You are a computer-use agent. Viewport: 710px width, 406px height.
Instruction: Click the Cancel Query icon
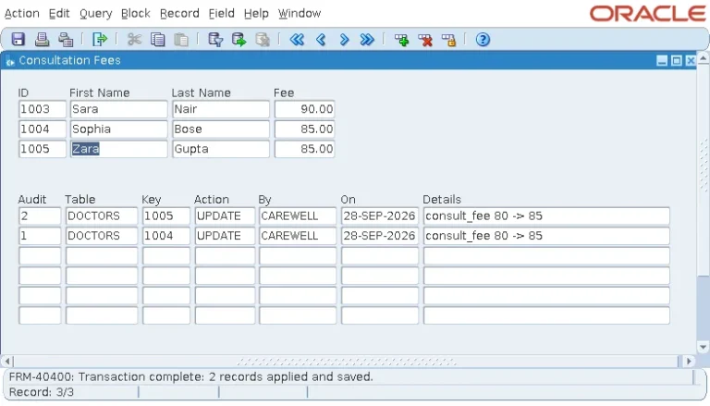click(263, 40)
